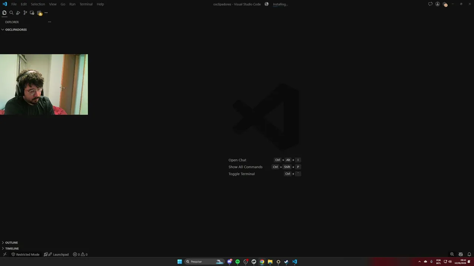
Task: Click the VS Code logo in the title bar
Action: tap(5, 4)
